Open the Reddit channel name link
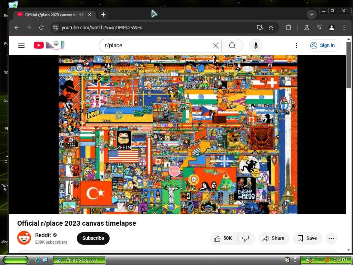Screen dimensions: 353x265 [x=43, y=235]
